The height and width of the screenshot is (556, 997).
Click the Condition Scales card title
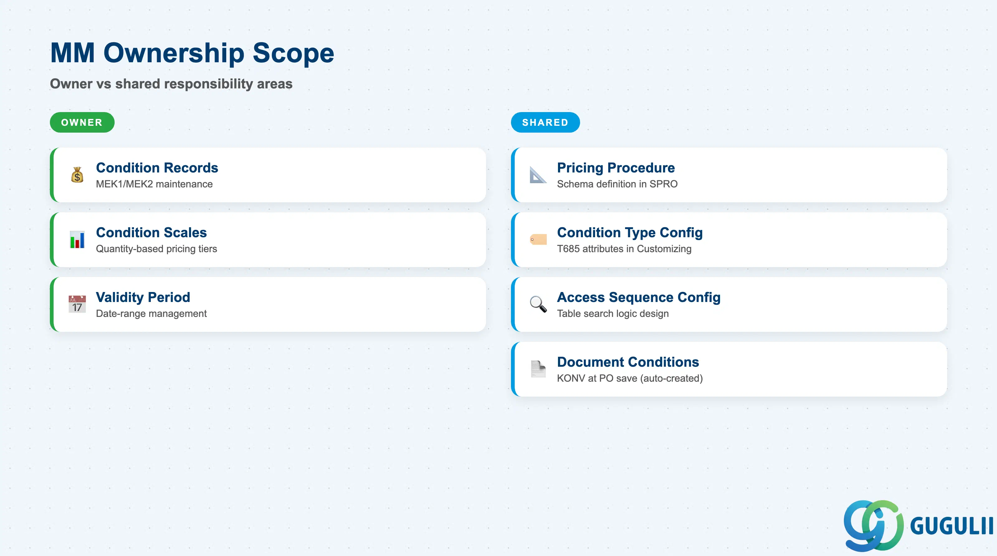coord(151,232)
